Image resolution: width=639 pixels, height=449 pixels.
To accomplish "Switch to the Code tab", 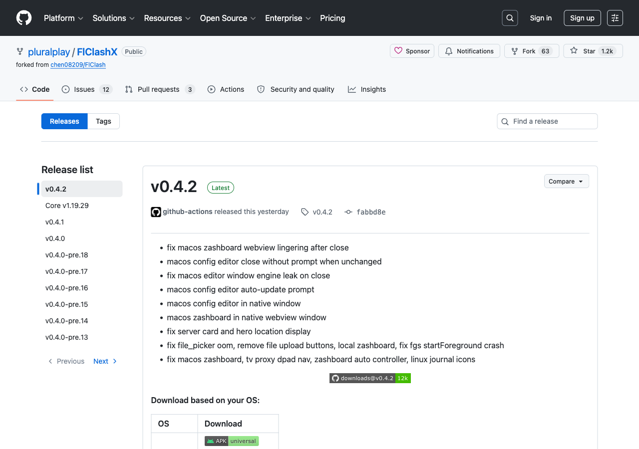I will [x=35, y=89].
